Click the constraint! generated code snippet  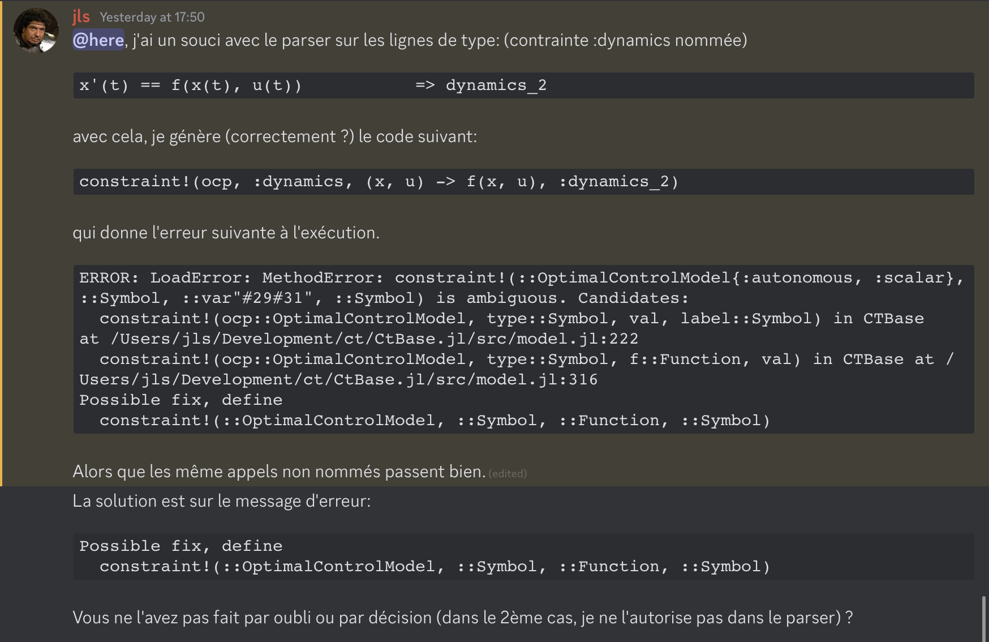(x=378, y=181)
